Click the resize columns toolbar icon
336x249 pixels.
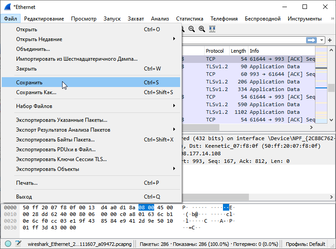(212, 29)
